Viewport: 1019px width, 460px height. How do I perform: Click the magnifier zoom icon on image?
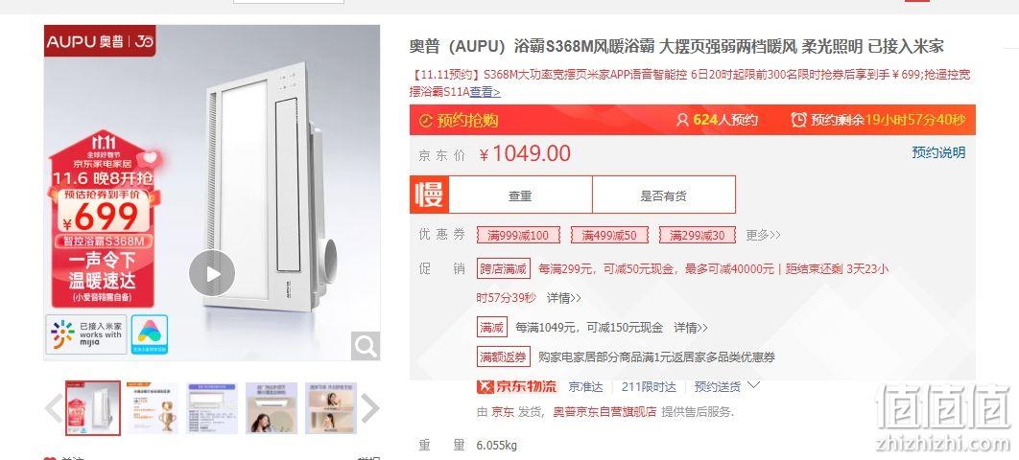(366, 346)
